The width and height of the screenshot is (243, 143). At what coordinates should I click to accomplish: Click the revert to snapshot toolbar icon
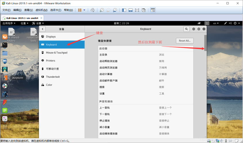click(x=108, y=10)
